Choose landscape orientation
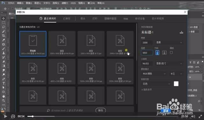204x120 pixels. point(164,53)
